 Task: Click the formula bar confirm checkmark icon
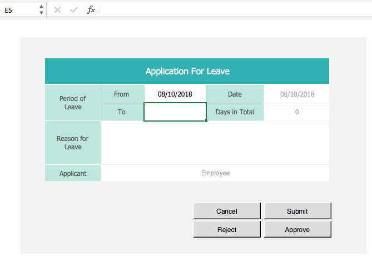pos(74,10)
